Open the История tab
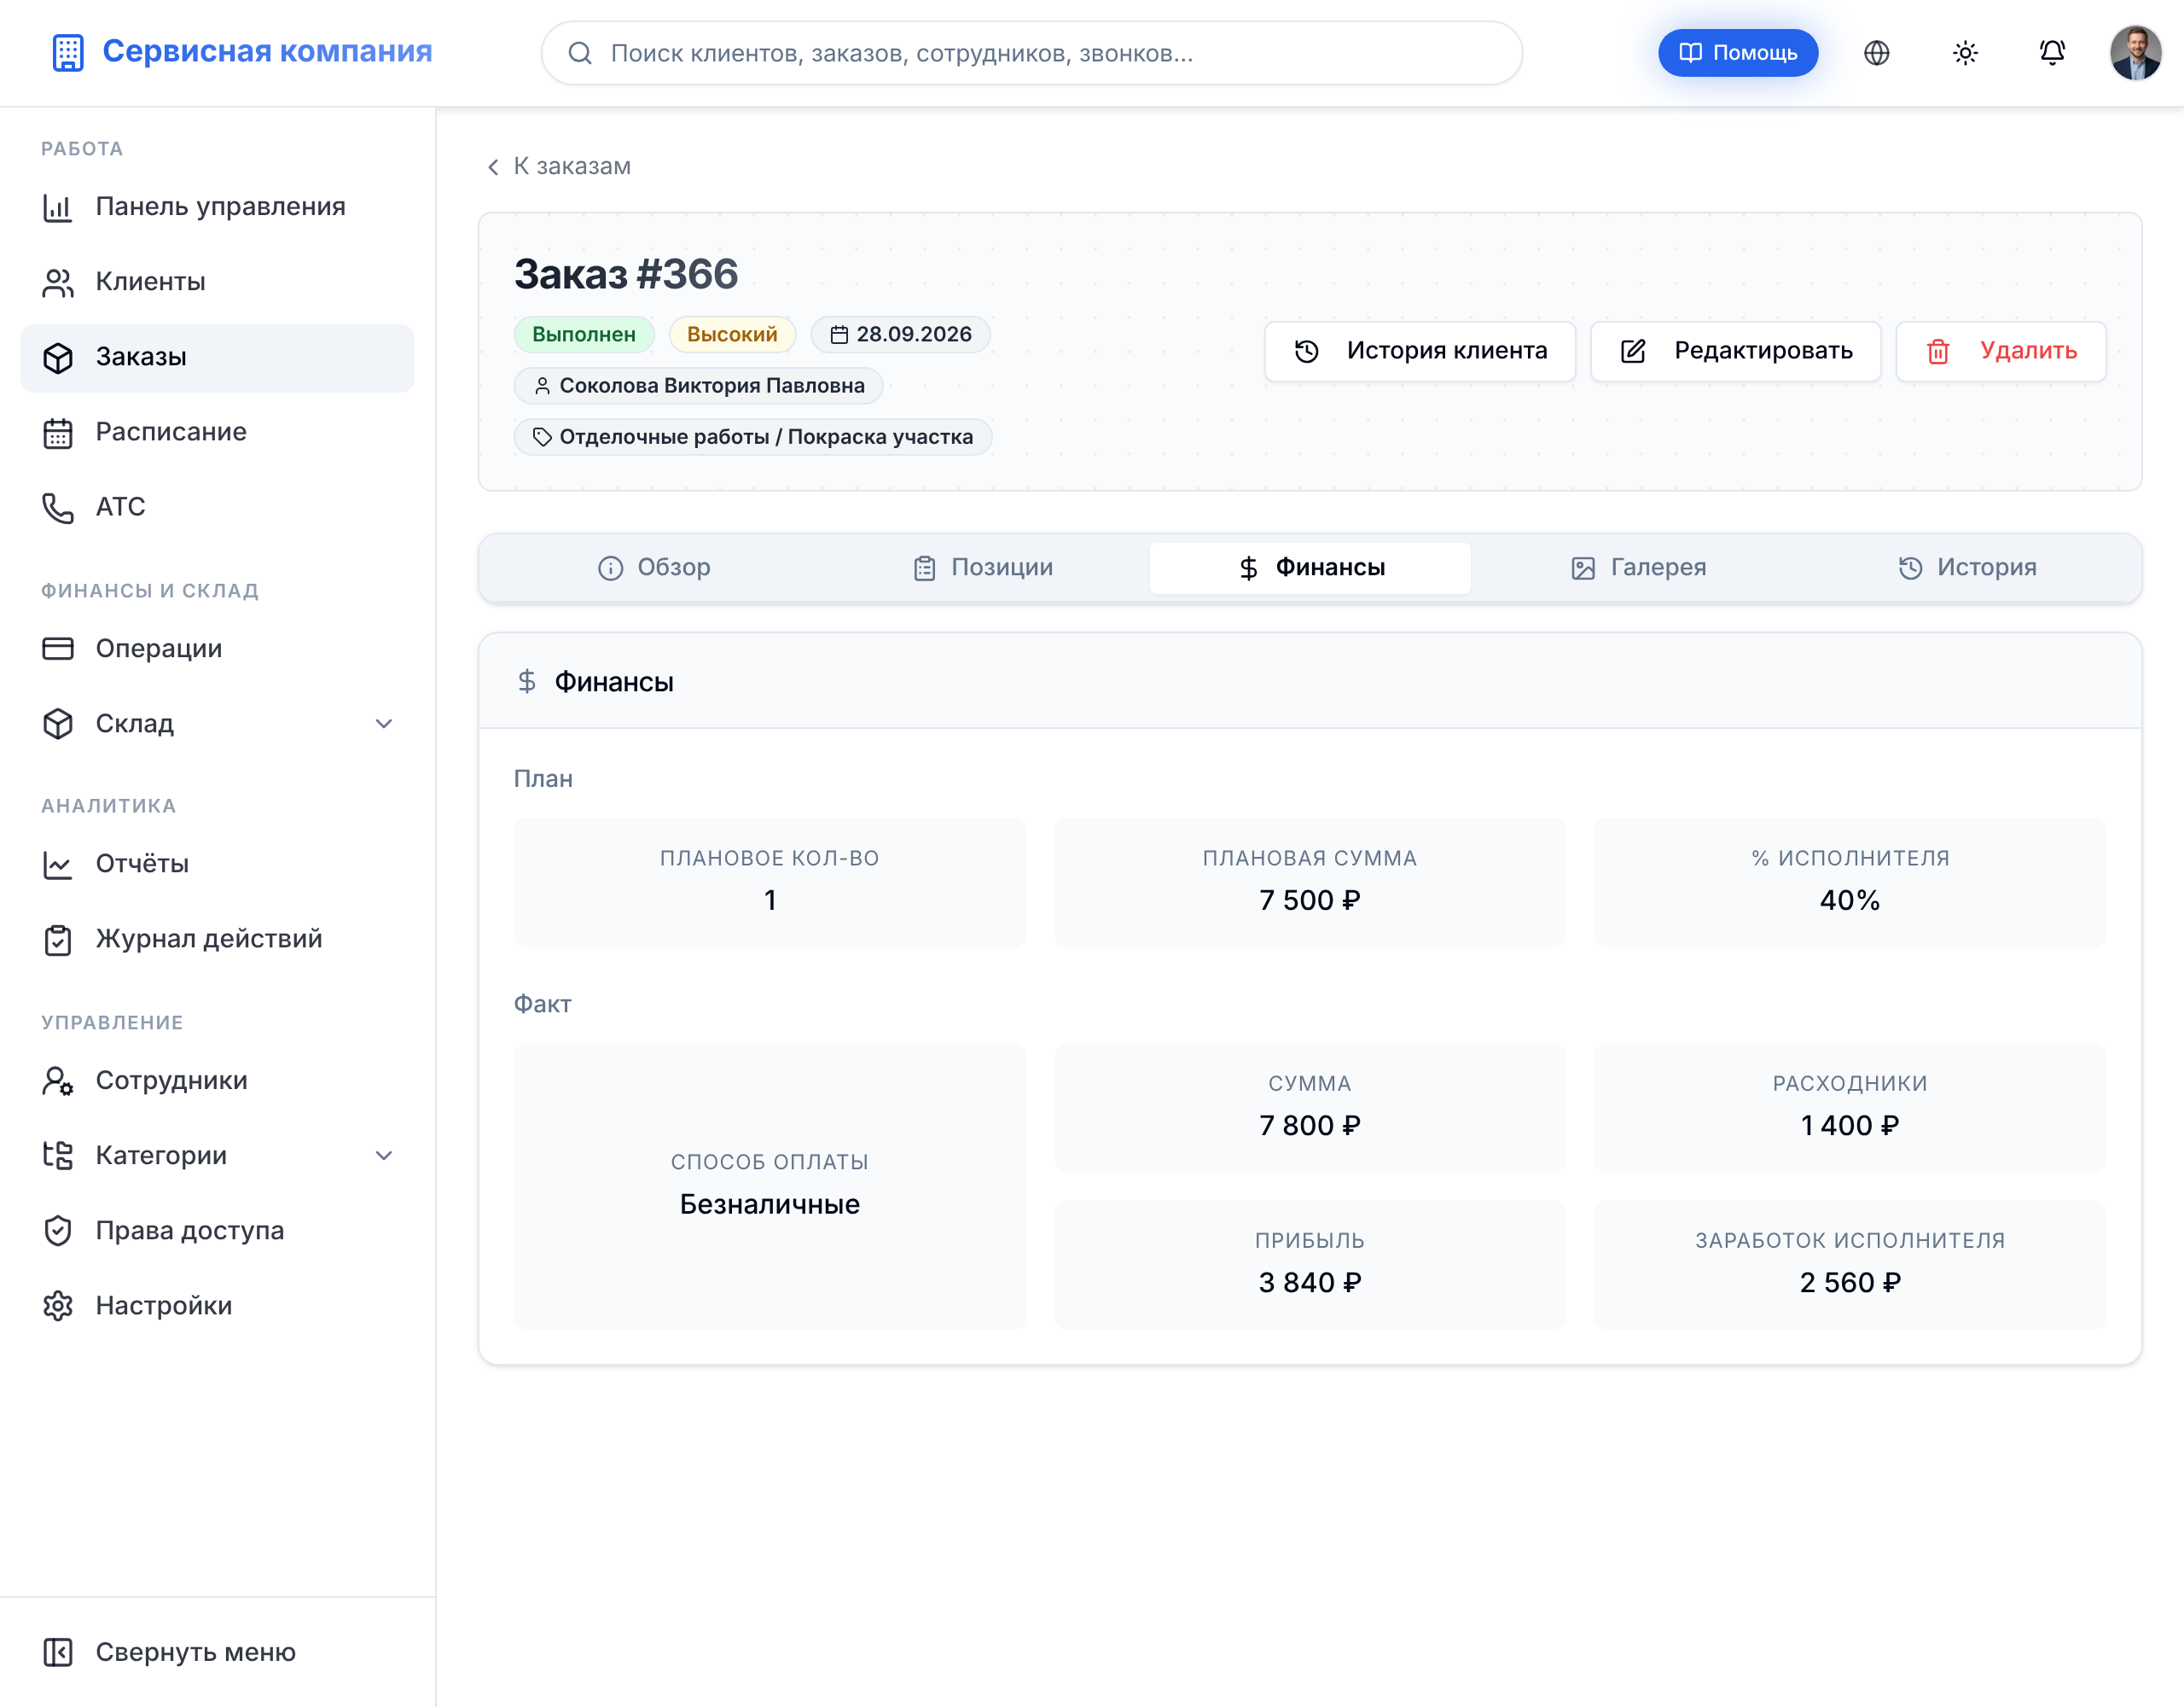2184x1707 pixels. 1967,568
